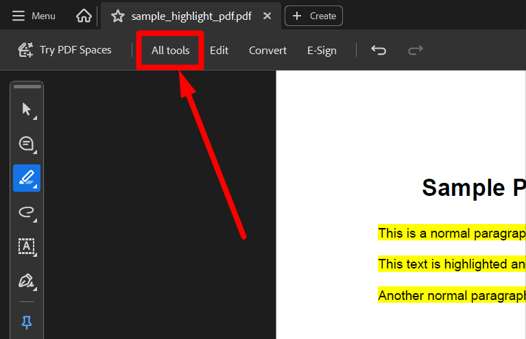
Task: Star the sample_highlight_pdf.pdf file
Action: (118, 16)
